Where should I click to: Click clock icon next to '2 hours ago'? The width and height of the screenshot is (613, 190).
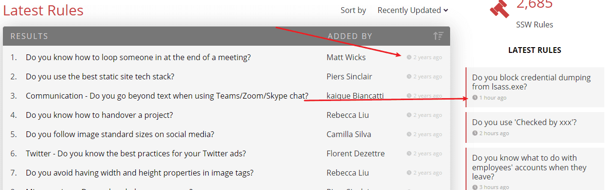(x=475, y=133)
